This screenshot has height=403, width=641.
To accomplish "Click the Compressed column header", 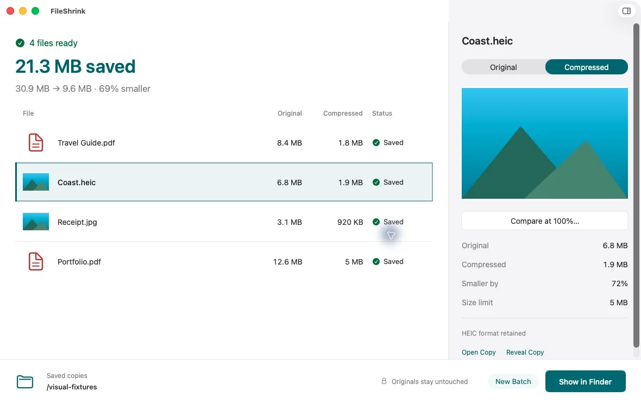I will point(343,113).
